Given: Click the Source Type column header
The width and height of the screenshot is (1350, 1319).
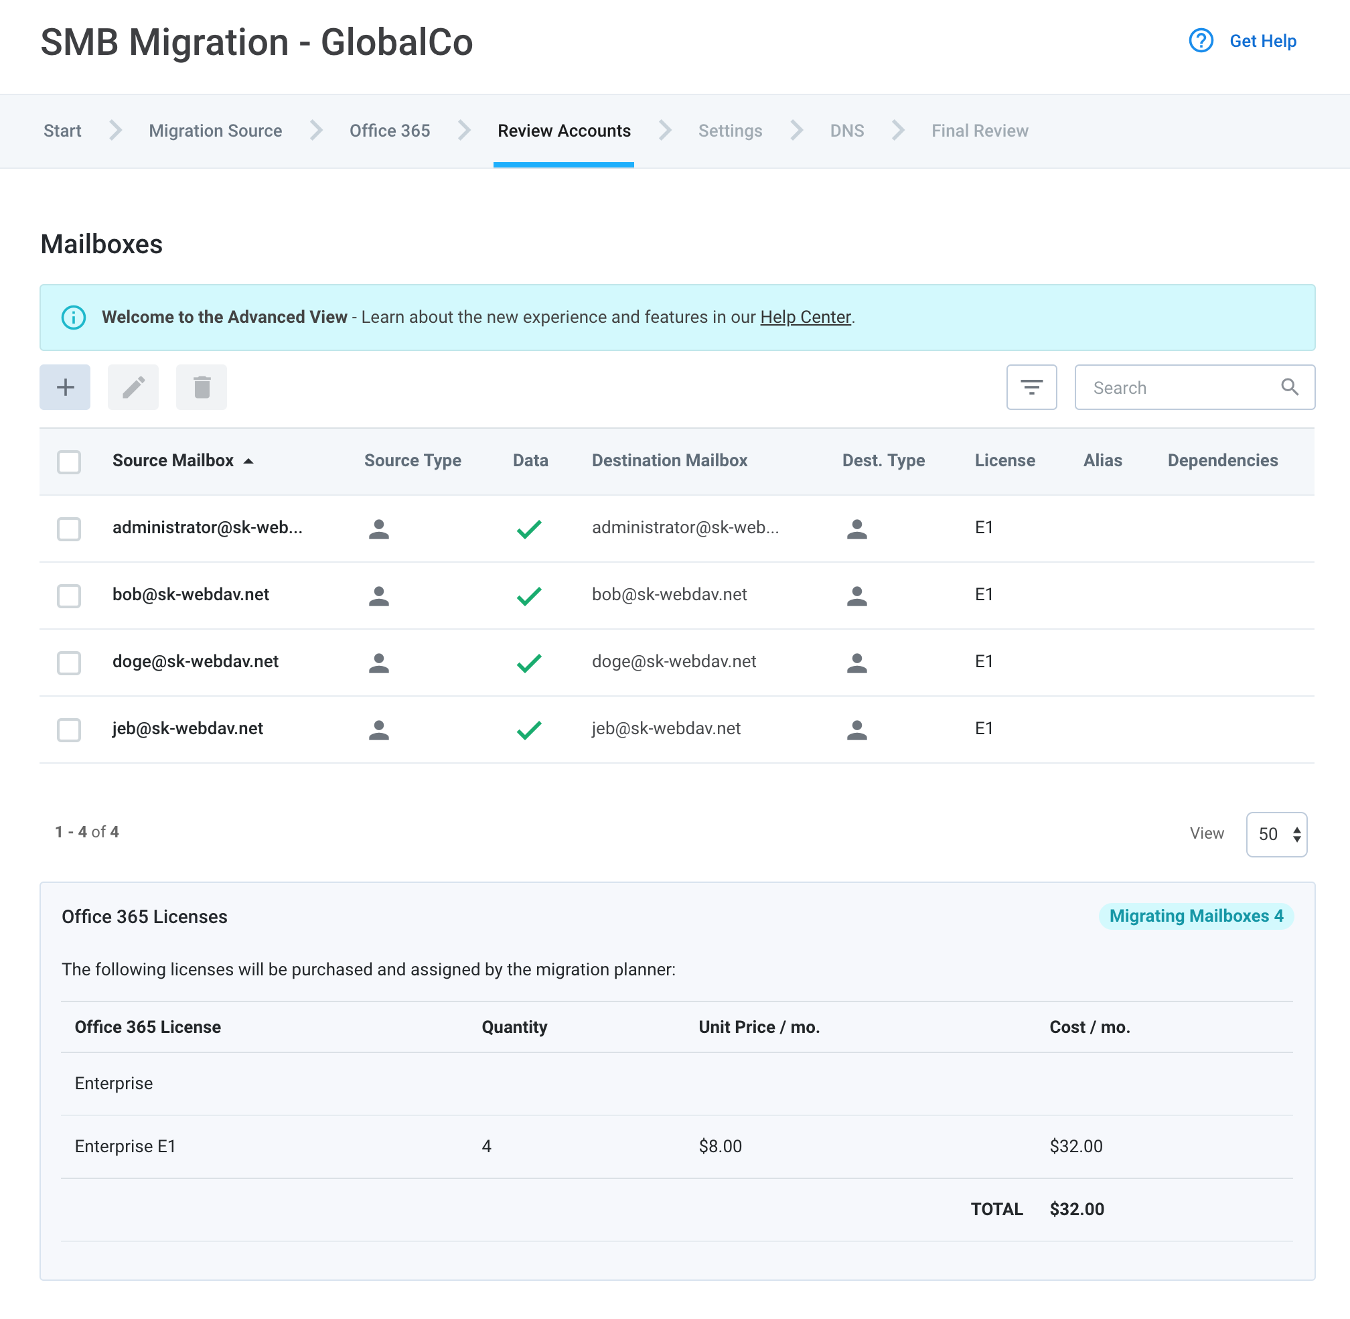Looking at the screenshot, I should 412,461.
